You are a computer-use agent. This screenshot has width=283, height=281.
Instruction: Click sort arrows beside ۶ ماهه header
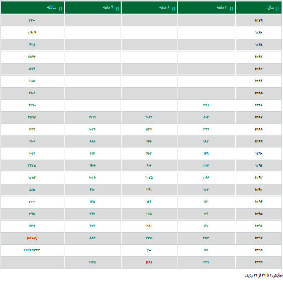173,9
